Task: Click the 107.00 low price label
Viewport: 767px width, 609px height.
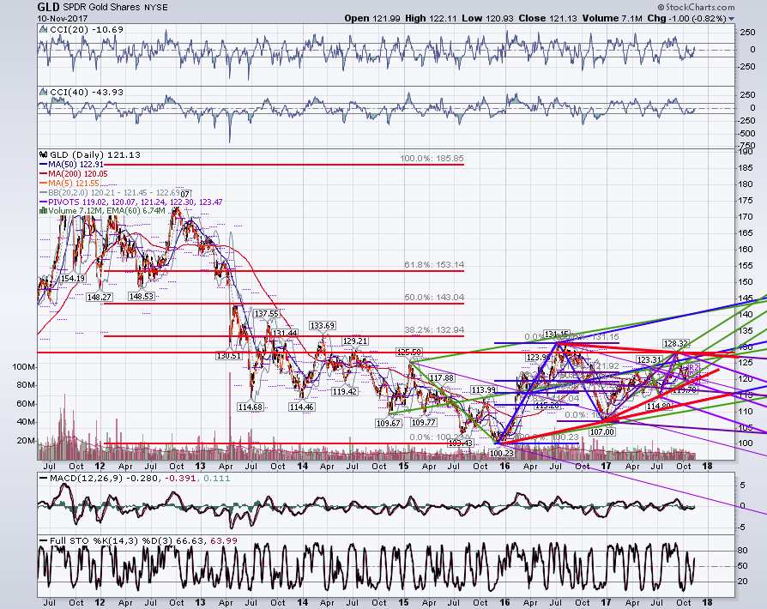Action: (x=601, y=432)
